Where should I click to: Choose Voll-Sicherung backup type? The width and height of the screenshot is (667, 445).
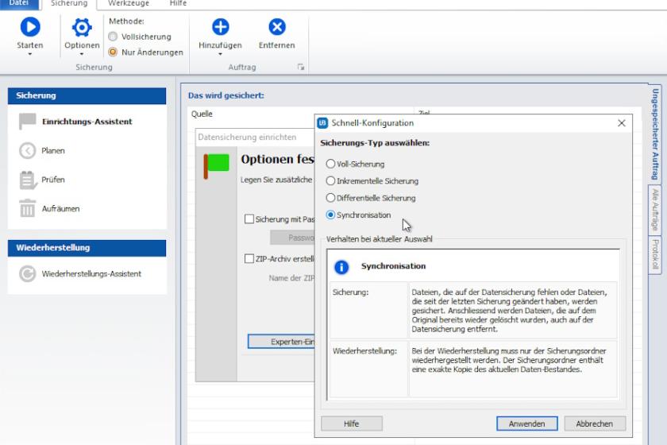tap(330, 164)
